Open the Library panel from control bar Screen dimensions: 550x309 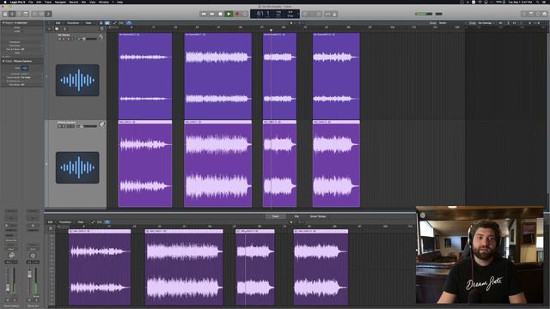5,14
